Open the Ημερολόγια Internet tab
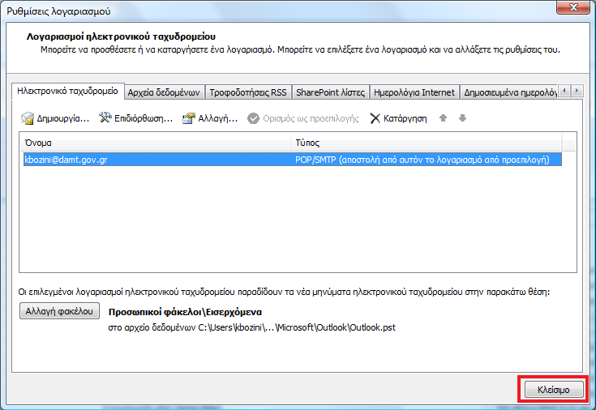This screenshot has height=410, width=596. 414,92
